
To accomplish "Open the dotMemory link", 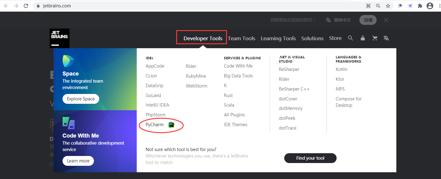I will pyautogui.click(x=291, y=108).
